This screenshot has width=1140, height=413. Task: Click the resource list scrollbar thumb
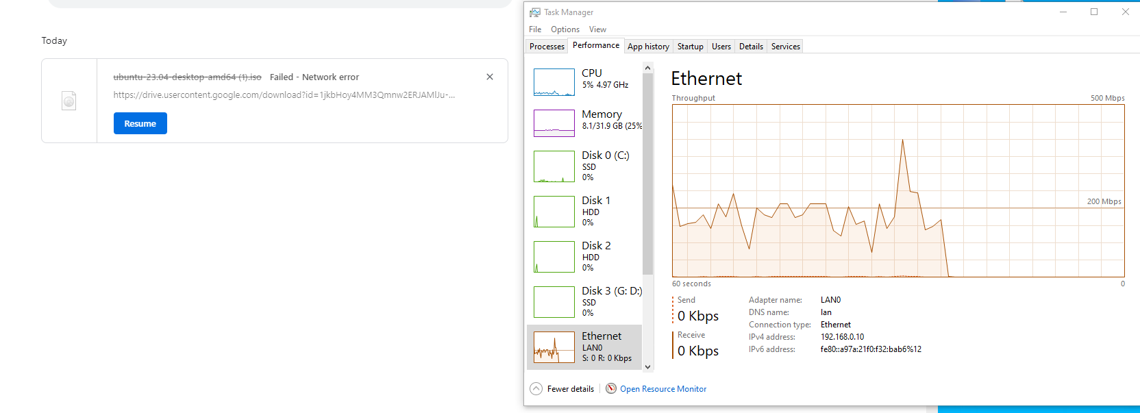[x=647, y=175]
